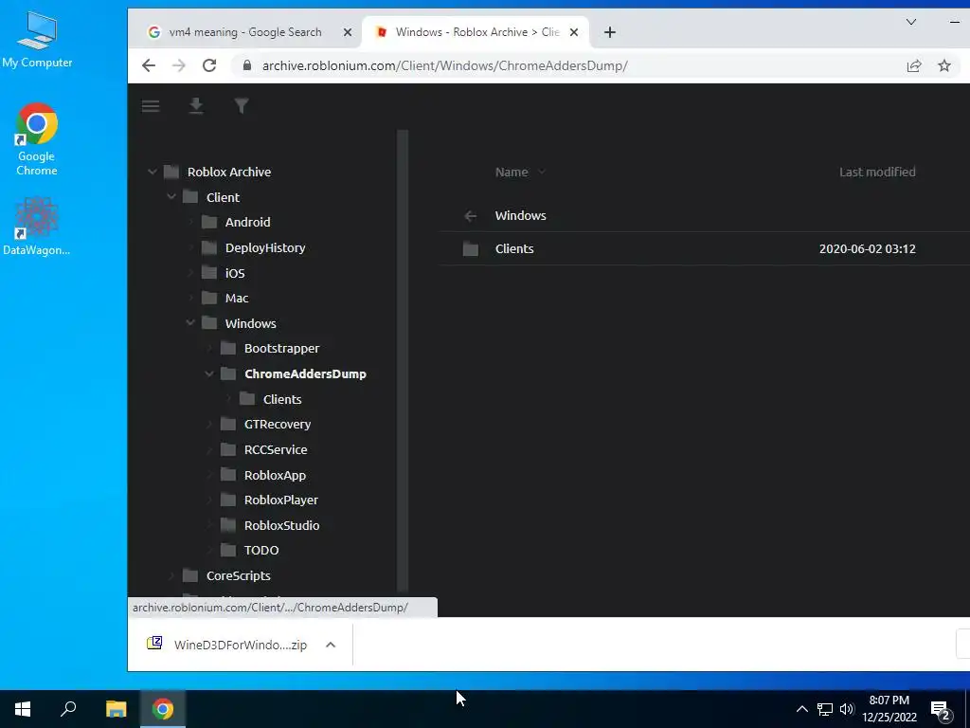Viewport: 970px width, 728px height.
Task: Go back in the Chrome browser
Action: tap(149, 65)
